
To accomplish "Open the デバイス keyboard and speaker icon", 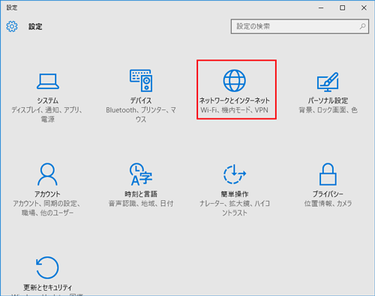I will pos(141,80).
